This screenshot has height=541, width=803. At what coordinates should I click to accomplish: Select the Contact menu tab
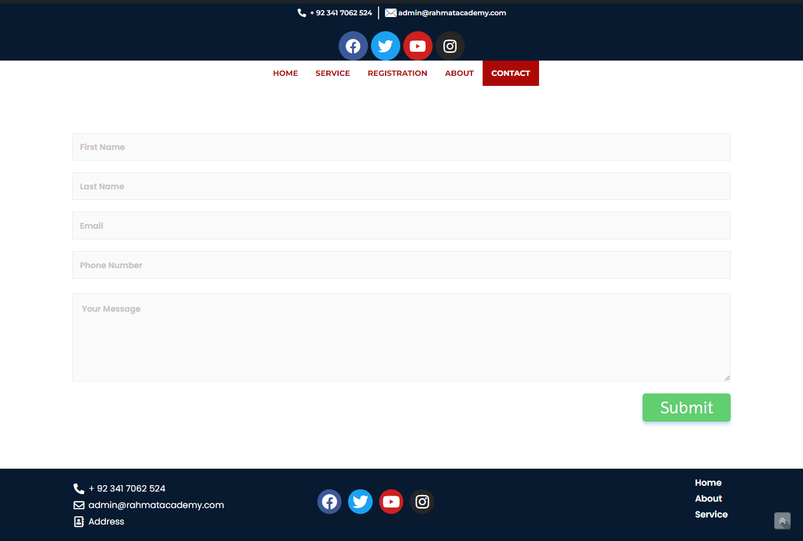pyautogui.click(x=511, y=74)
